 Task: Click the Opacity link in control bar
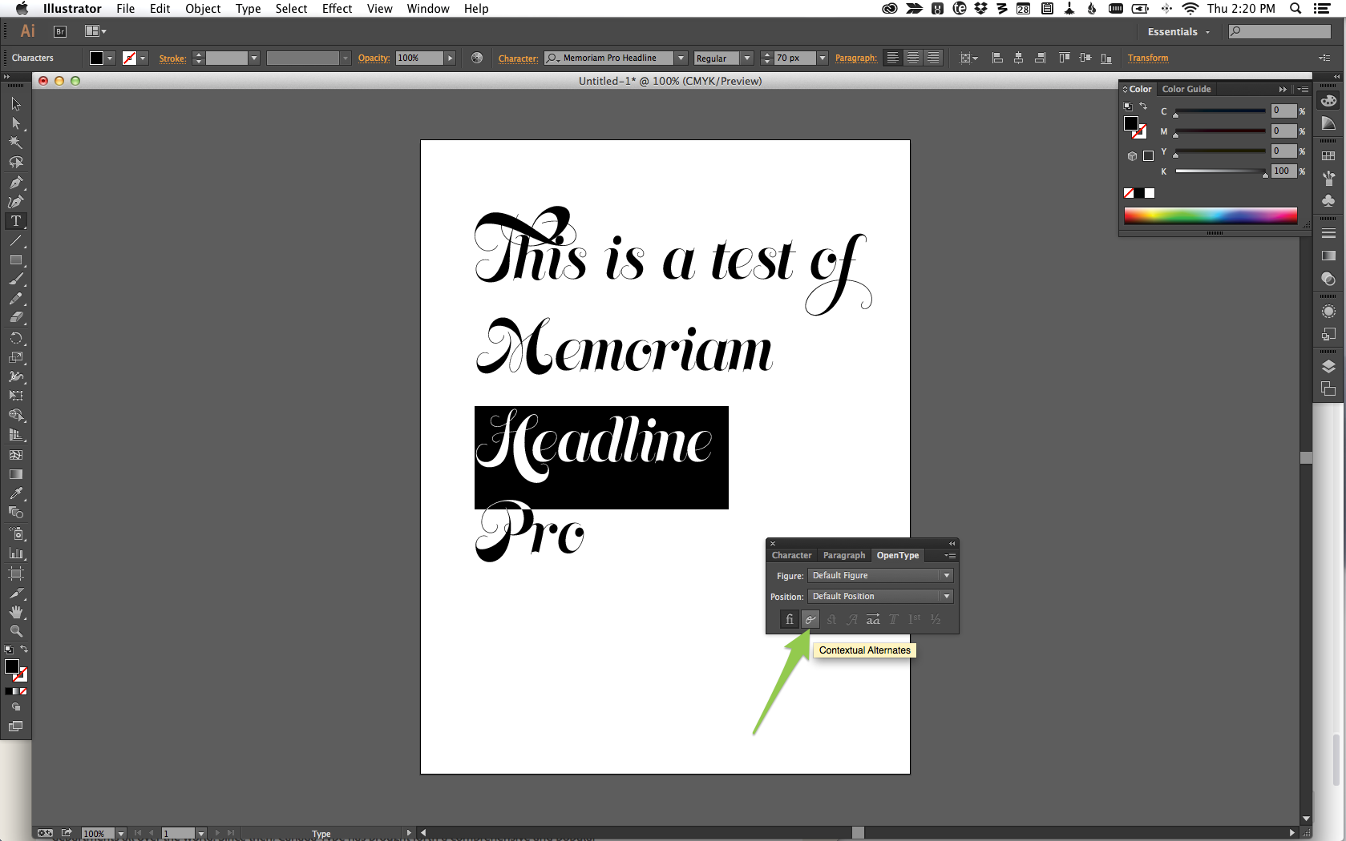[374, 58]
